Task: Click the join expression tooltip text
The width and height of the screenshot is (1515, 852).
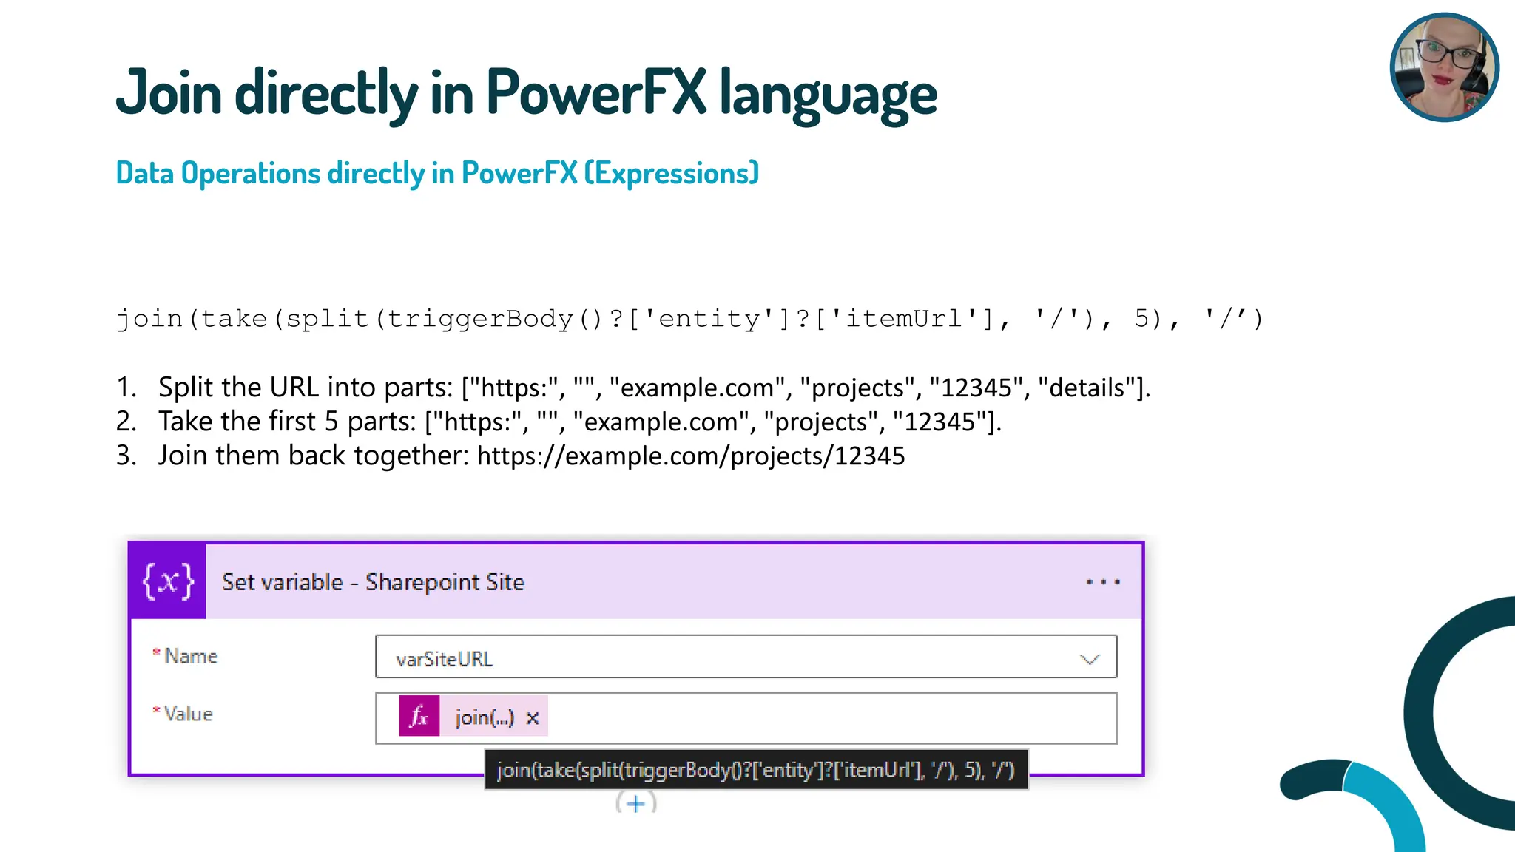Action: pyautogui.click(x=756, y=770)
